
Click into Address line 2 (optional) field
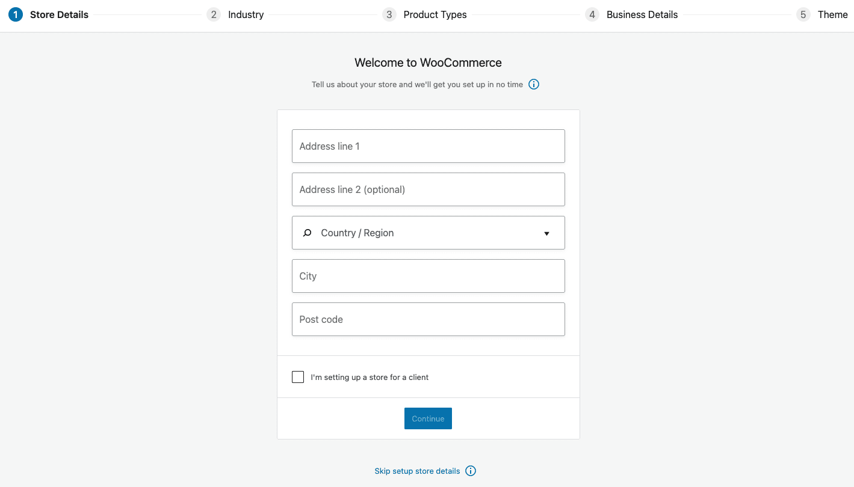click(x=428, y=189)
